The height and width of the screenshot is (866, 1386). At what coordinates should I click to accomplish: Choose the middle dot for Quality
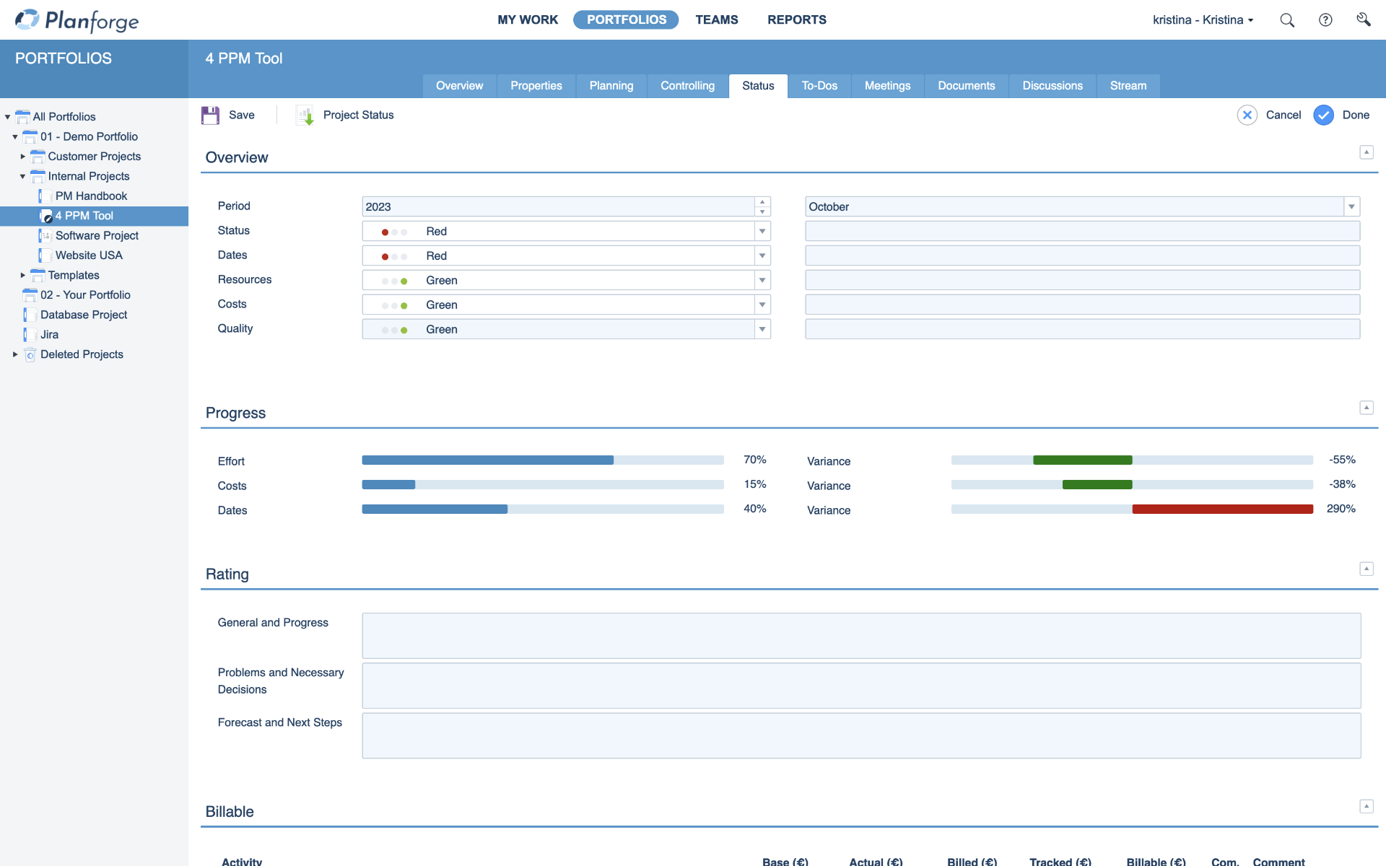(393, 329)
